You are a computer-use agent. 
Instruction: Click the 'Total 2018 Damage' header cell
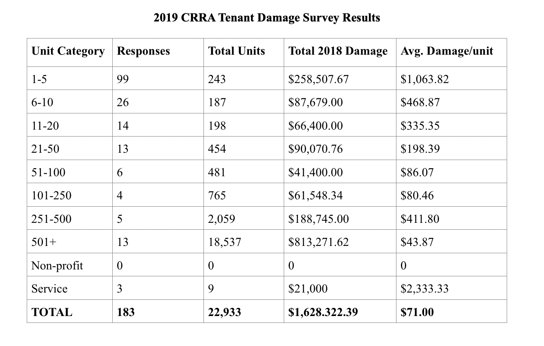pos(340,53)
